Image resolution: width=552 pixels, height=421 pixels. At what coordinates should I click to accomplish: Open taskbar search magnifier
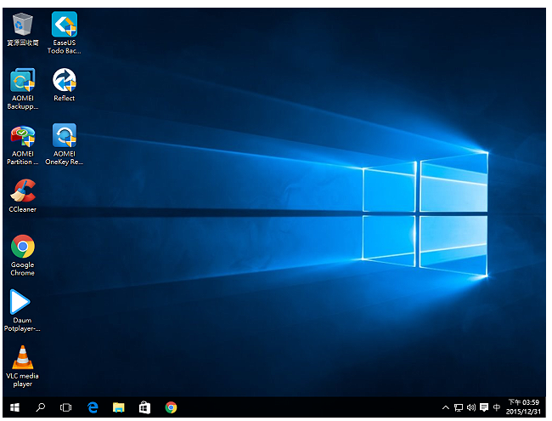[41, 407]
